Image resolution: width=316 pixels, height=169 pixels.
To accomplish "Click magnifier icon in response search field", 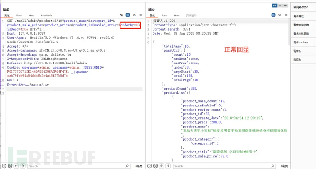I will [272, 166].
